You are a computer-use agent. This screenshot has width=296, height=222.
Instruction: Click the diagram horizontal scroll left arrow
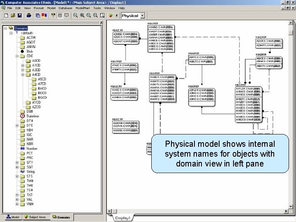click(x=109, y=211)
